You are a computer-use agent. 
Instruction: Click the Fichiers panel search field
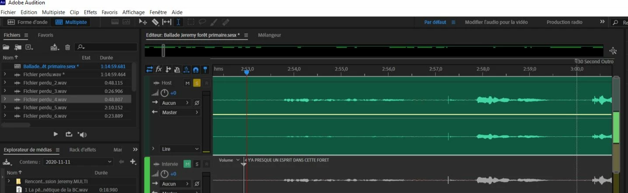(x=106, y=47)
